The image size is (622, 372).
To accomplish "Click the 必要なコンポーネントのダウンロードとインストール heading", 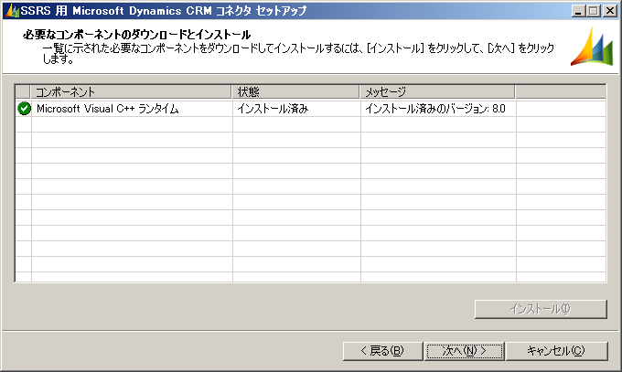I will click(x=137, y=35).
